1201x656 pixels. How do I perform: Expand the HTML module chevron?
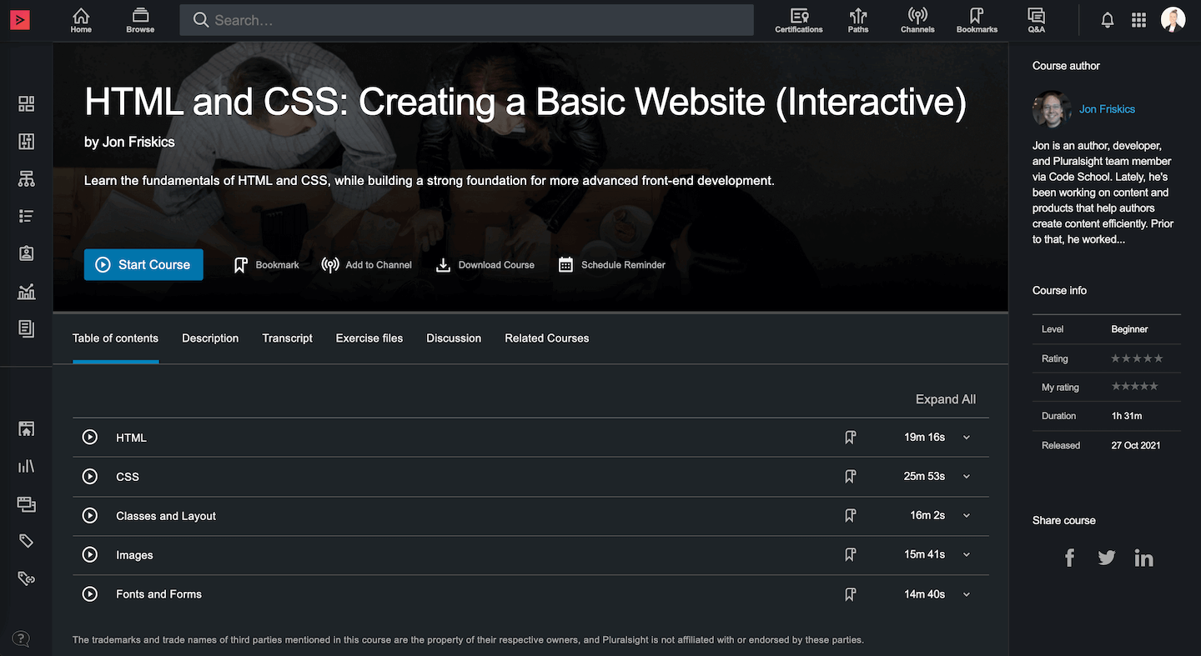tap(966, 437)
